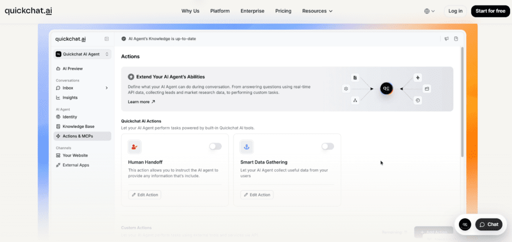Click the Smart Data Gathering anchor icon
The image size is (512, 242).
pyautogui.click(x=247, y=147)
